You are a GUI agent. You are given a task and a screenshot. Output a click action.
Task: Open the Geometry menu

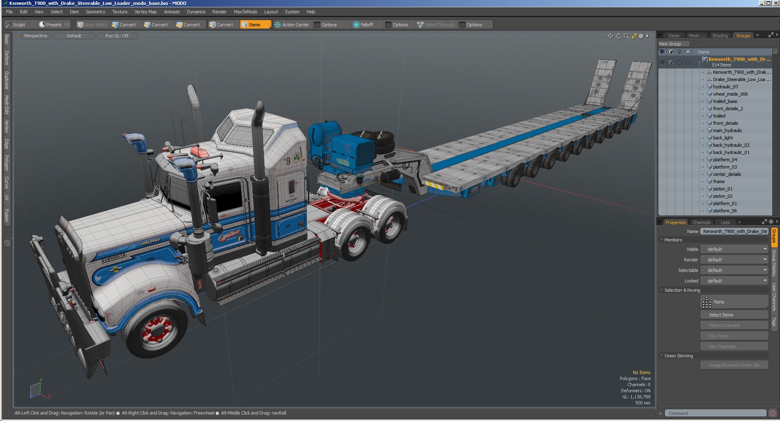pos(95,12)
